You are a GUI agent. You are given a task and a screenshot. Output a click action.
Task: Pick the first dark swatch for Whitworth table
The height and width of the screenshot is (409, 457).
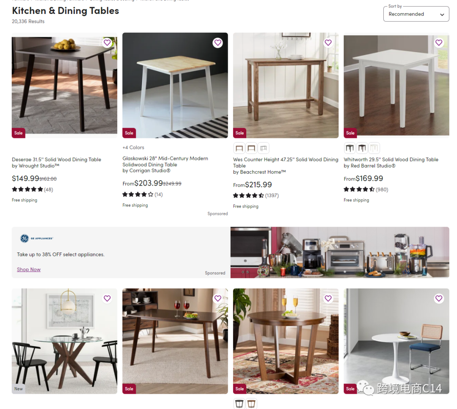(x=350, y=148)
